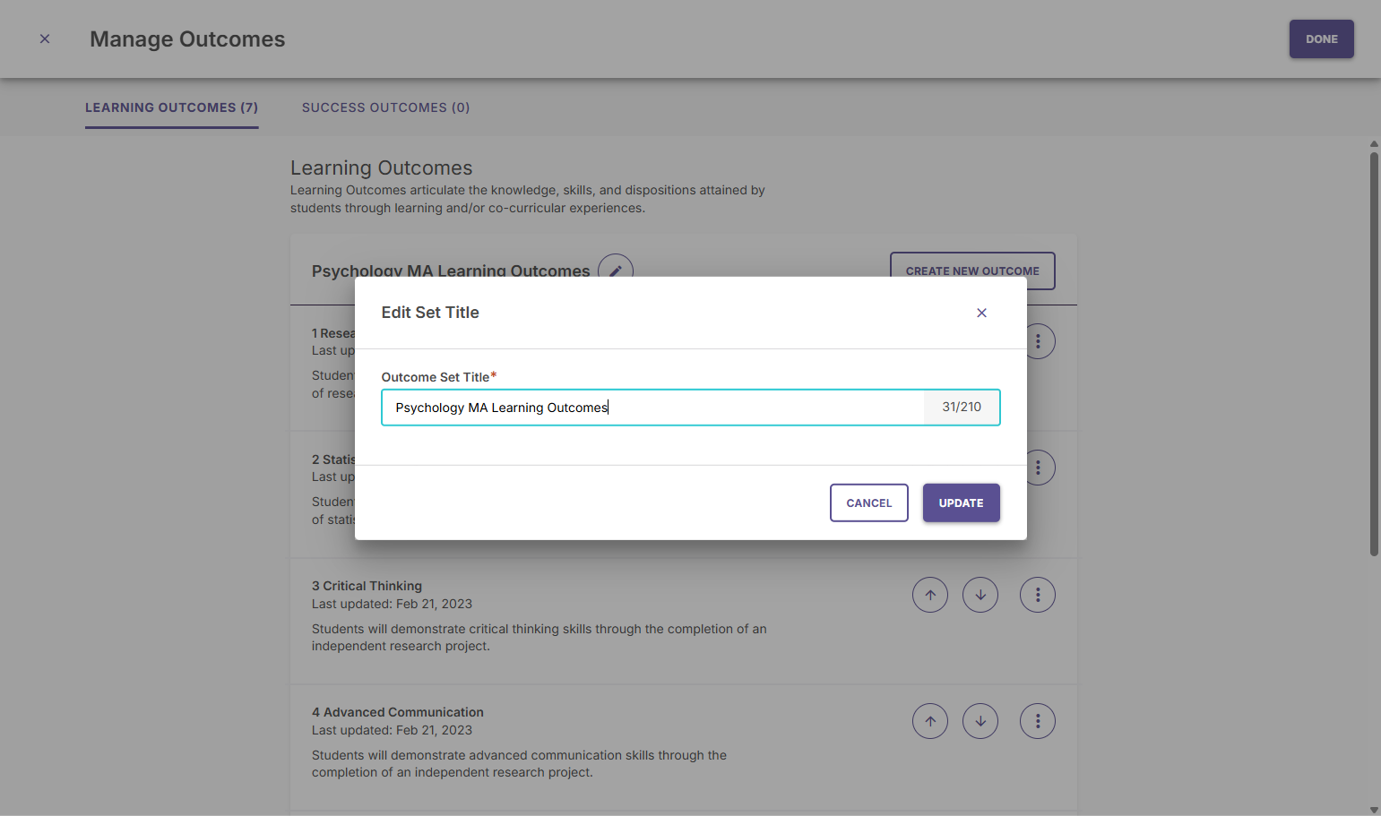Click the DONE button
This screenshot has width=1381, height=816.
click(1321, 39)
